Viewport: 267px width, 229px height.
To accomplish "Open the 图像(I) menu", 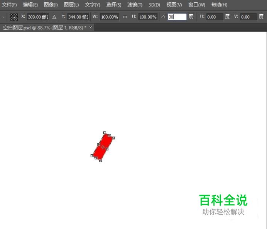I will point(51,5).
